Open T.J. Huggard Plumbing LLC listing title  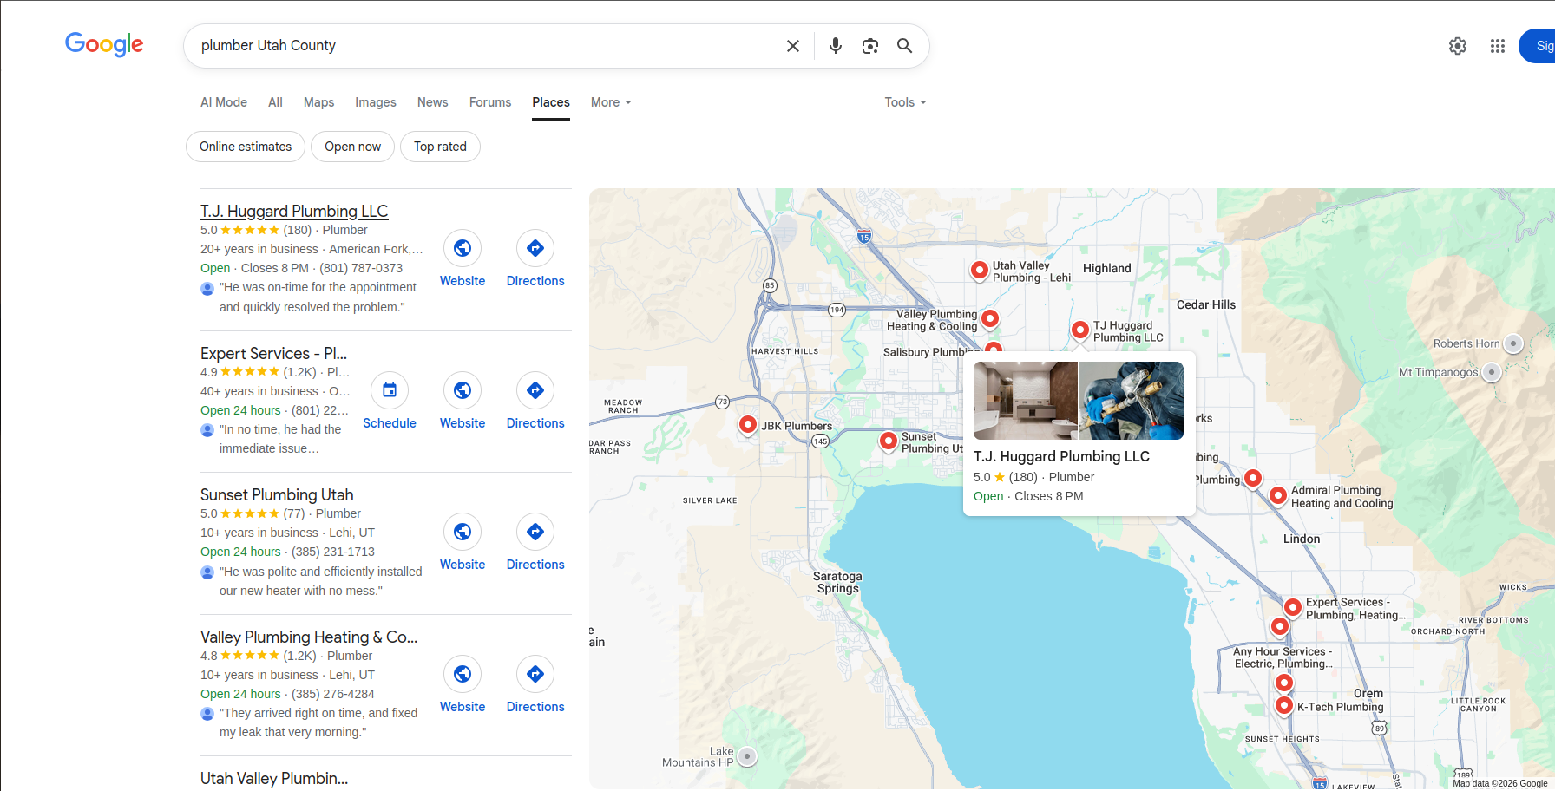(x=293, y=211)
